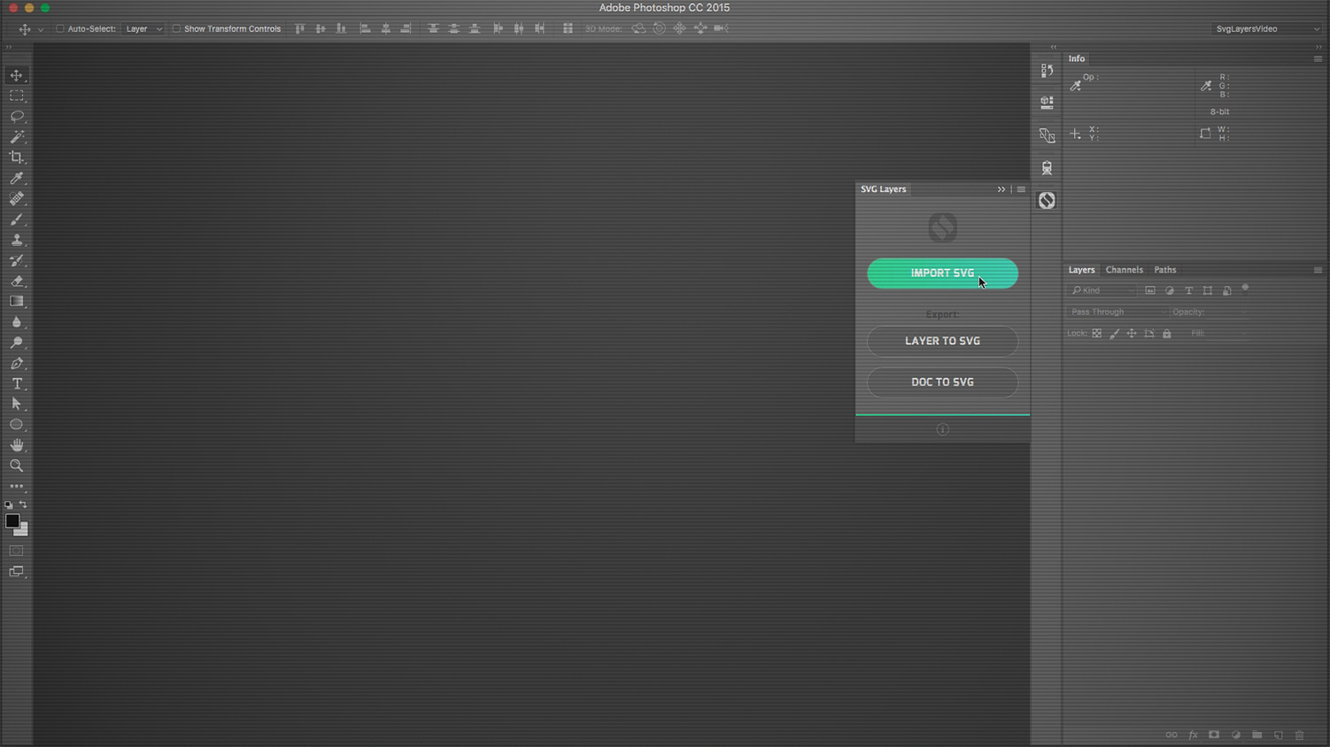This screenshot has height=747, width=1330.
Task: Open the Auto-Select Layer dropdown
Action: (143, 29)
